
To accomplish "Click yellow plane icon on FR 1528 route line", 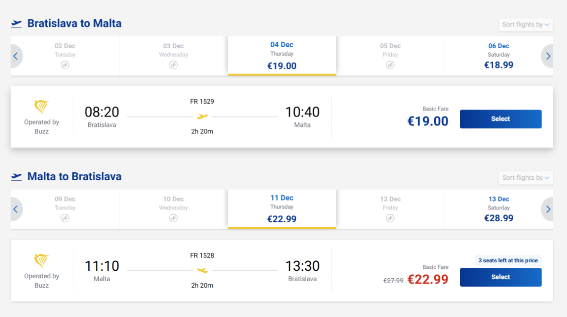I will pos(202,270).
